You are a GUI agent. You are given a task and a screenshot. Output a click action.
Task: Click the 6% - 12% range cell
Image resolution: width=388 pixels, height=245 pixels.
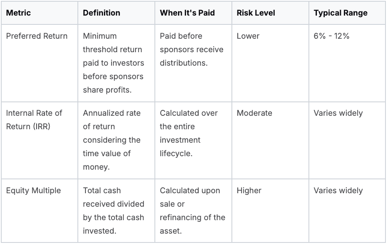pos(332,36)
